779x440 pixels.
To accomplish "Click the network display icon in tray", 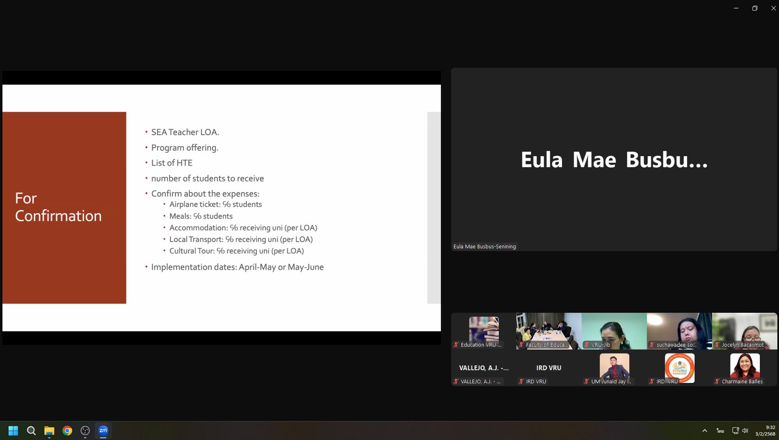I will pyautogui.click(x=735, y=431).
